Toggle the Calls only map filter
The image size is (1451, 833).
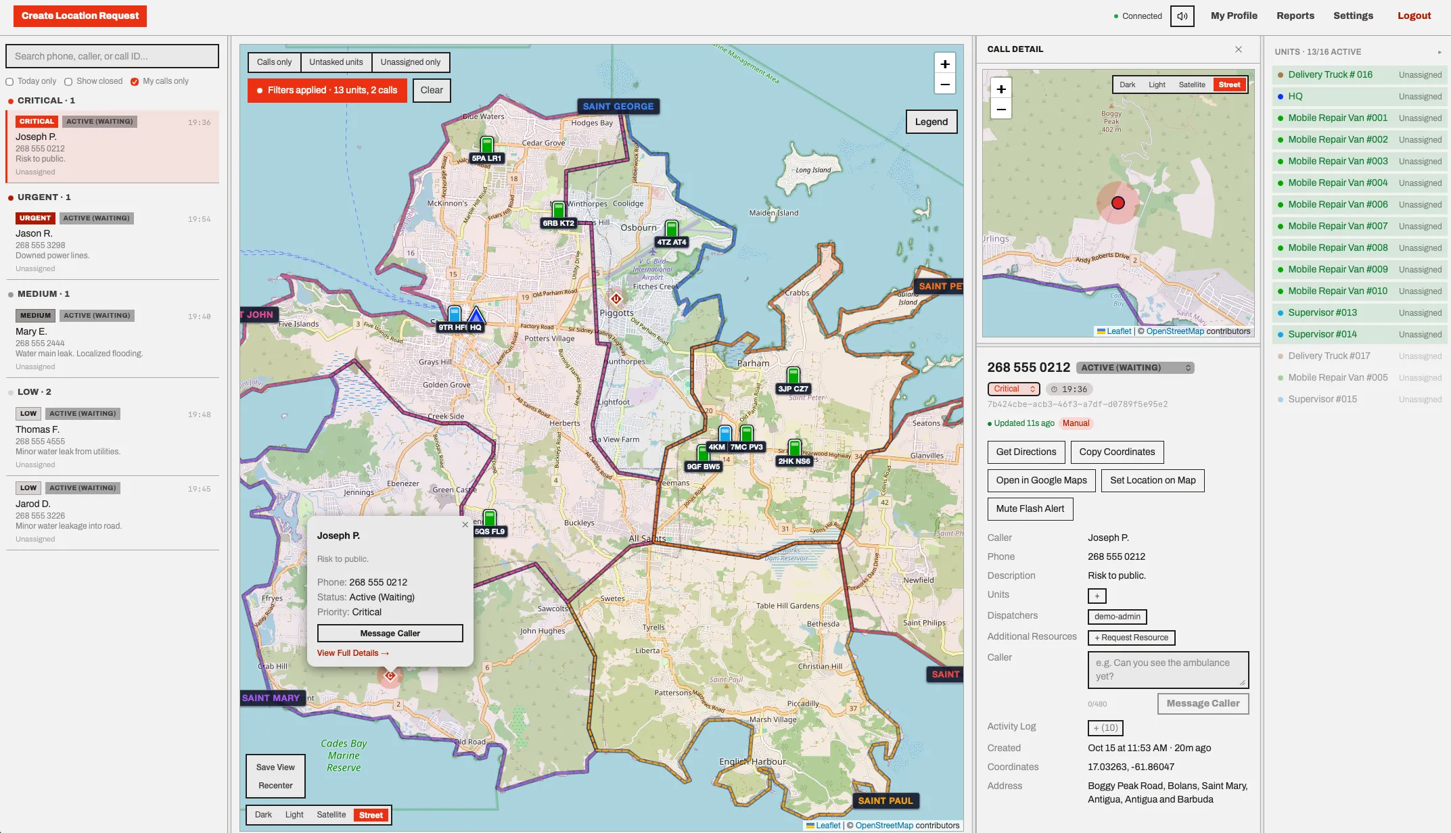274,62
